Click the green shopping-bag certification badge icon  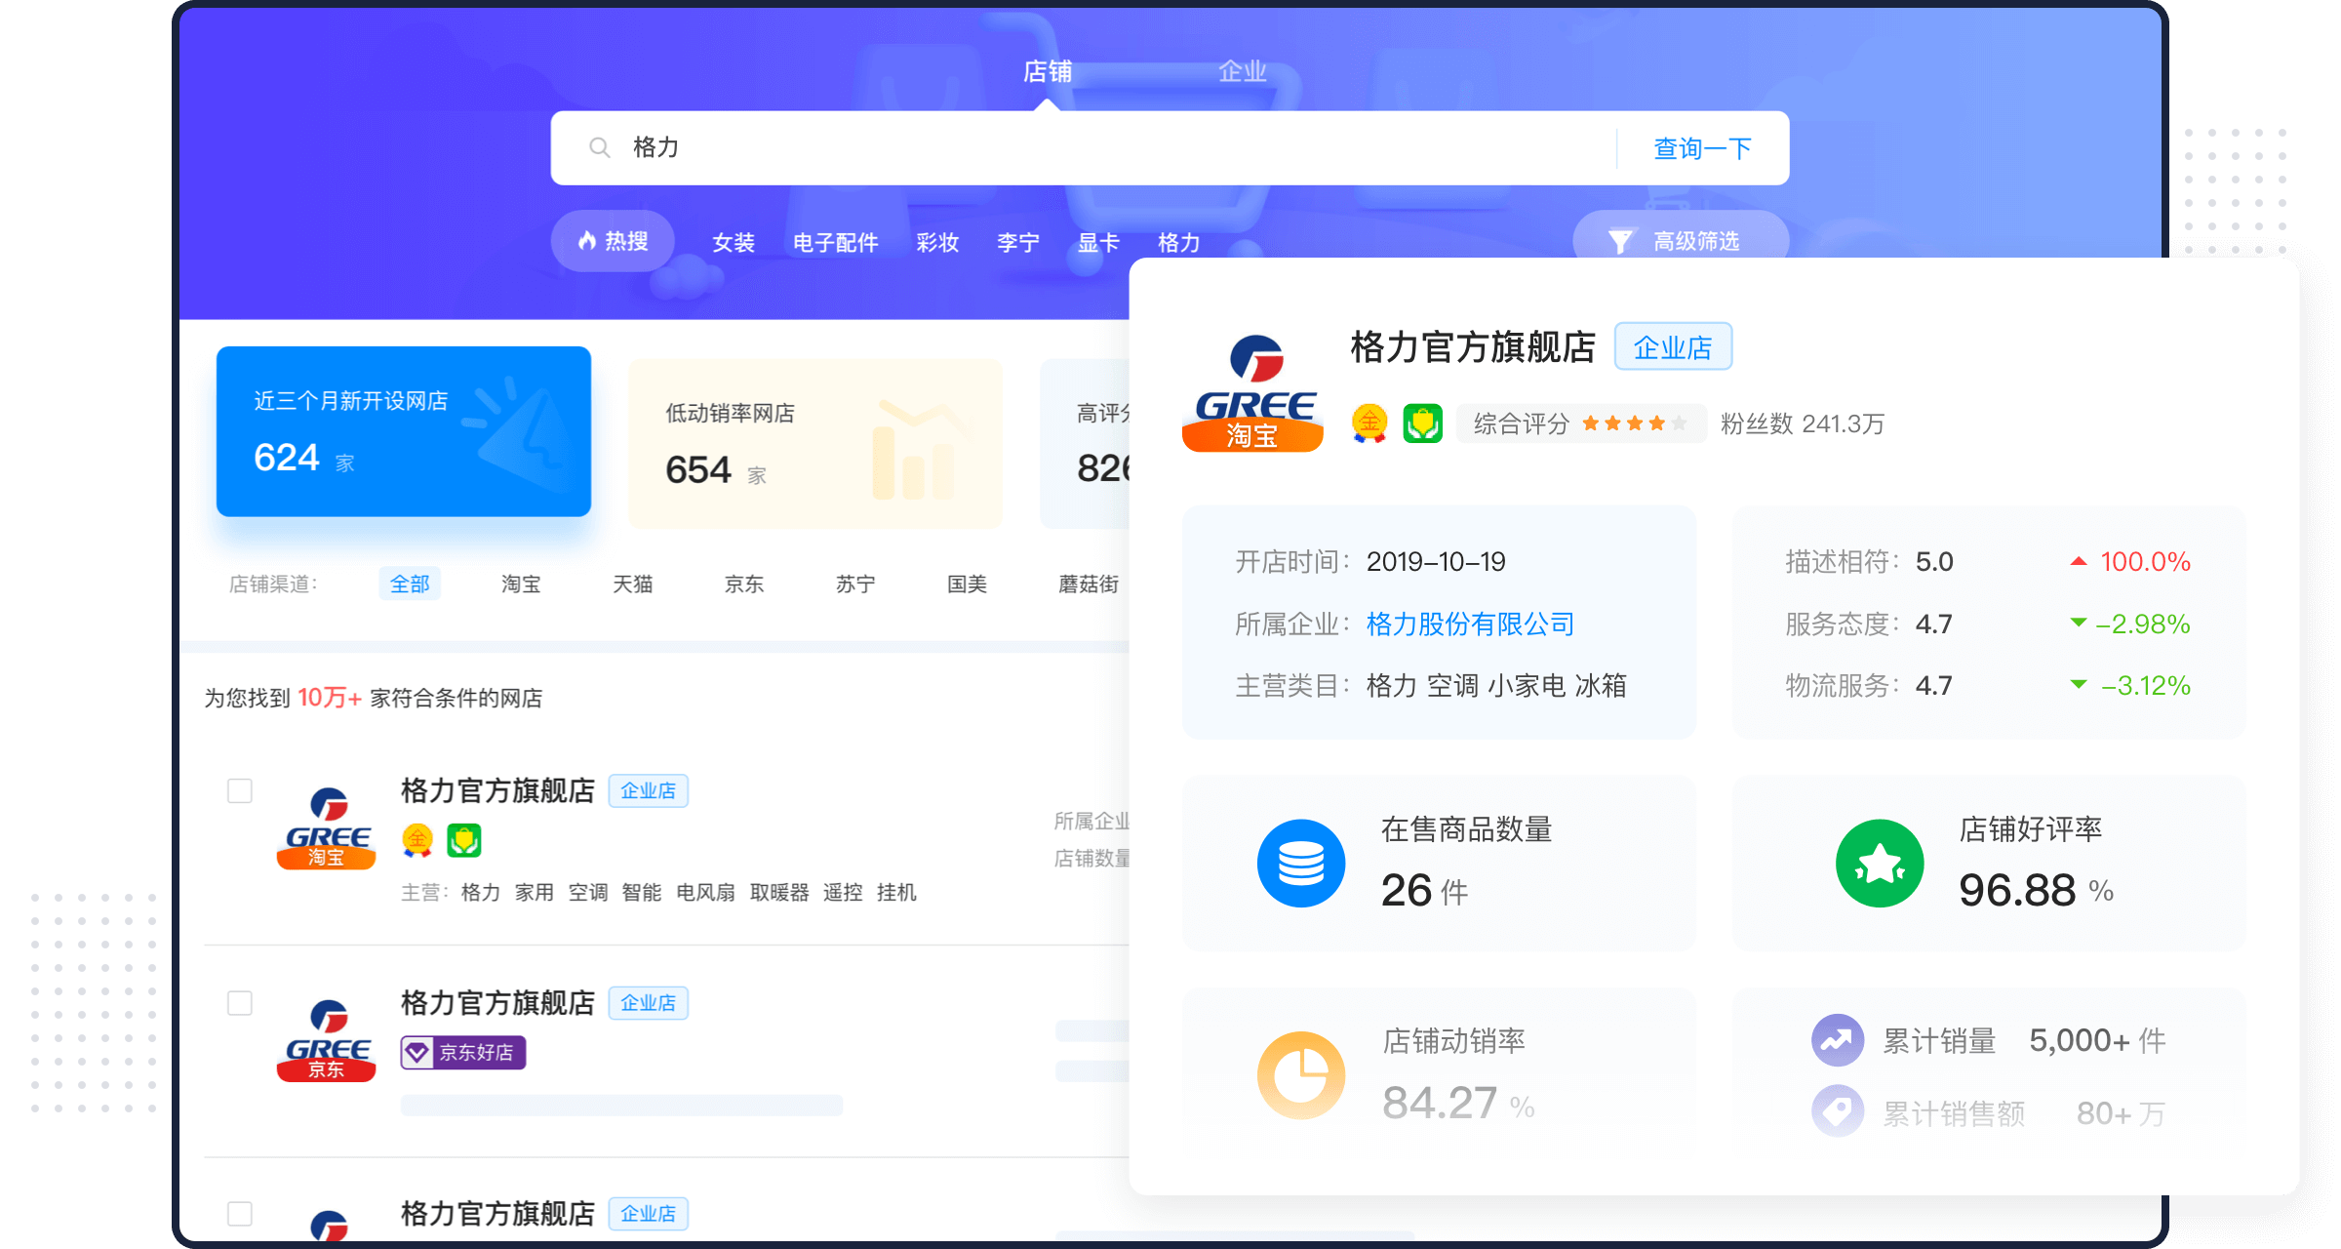1423,423
